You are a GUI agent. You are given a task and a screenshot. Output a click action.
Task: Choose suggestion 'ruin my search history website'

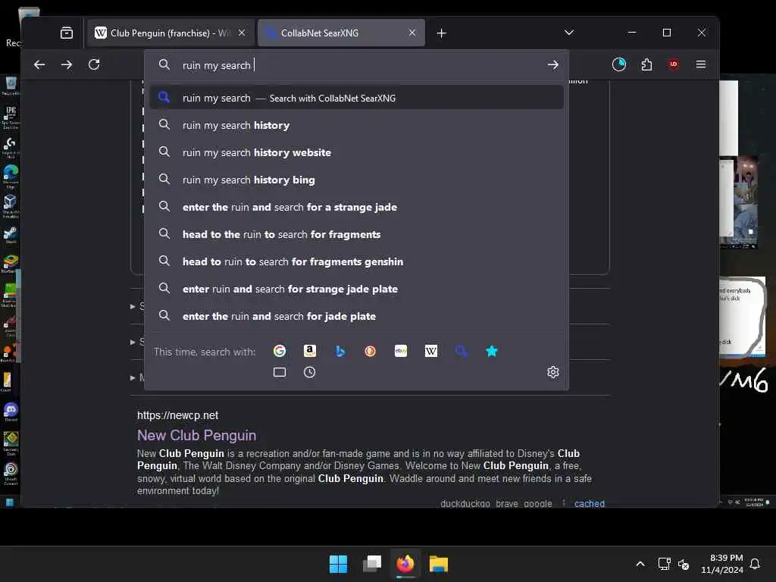[x=356, y=152]
